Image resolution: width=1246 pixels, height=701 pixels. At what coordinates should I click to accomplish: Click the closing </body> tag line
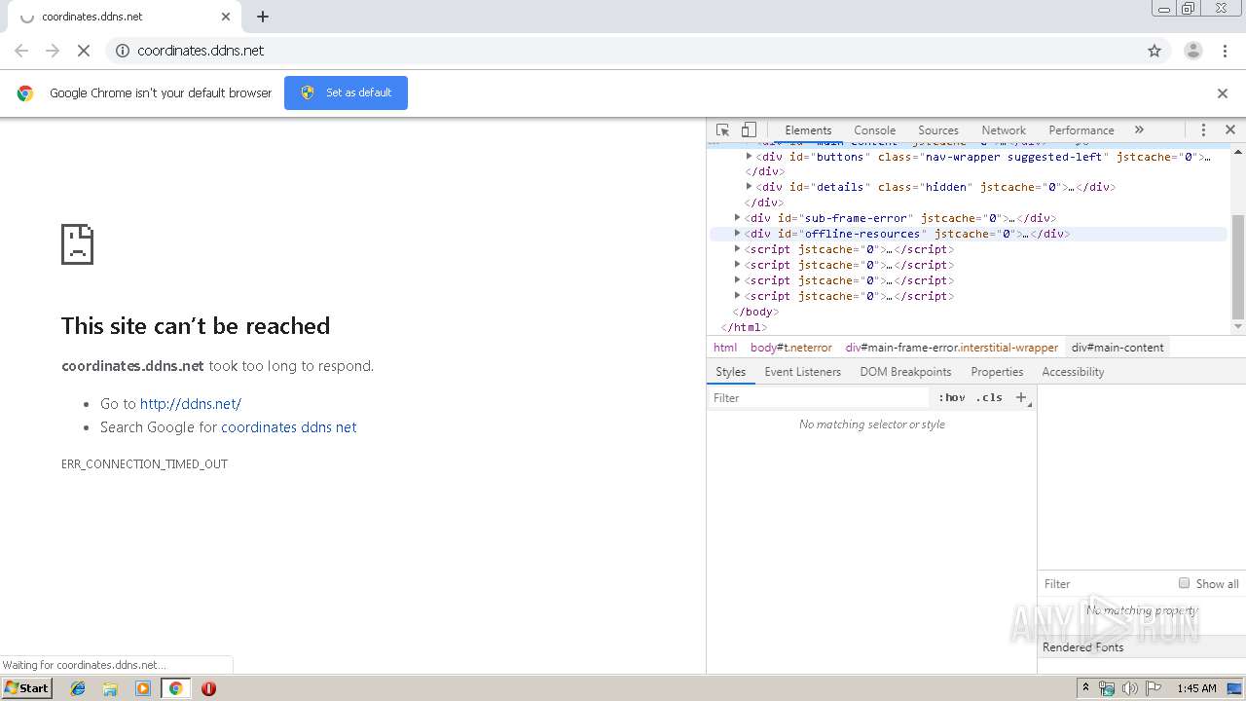coord(754,312)
